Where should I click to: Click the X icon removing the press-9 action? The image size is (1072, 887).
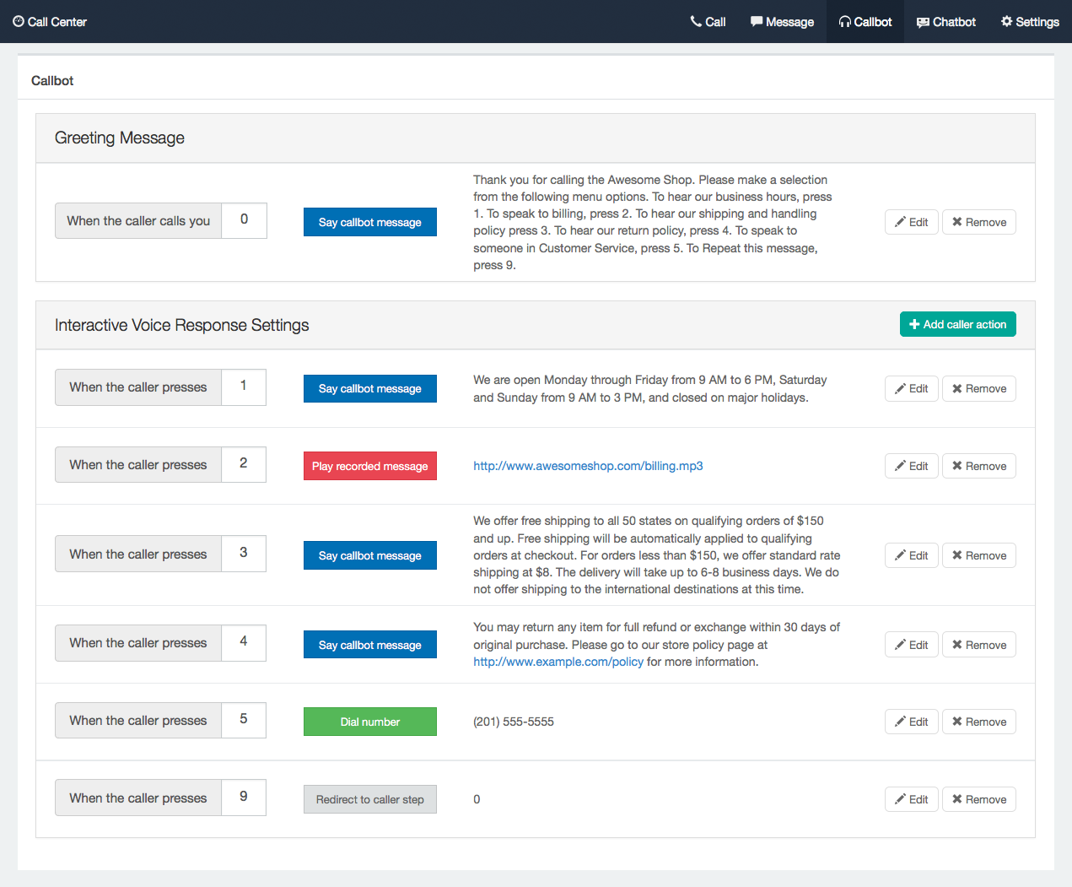(x=957, y=799)
